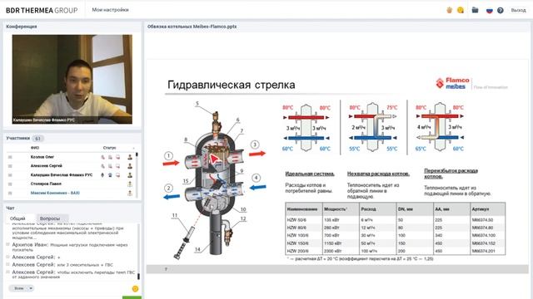
Task: Click camera status icon for Козлов Олег
Action: pos(110,157)
